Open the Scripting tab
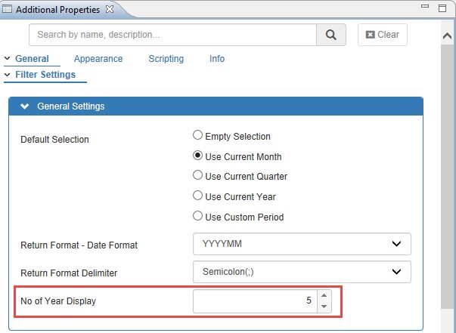 point(166,59)
